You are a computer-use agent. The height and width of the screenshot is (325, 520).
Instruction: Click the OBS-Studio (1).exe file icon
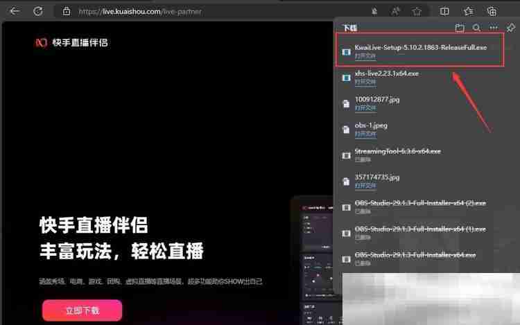pyautogui.click(x=346, y=234)
